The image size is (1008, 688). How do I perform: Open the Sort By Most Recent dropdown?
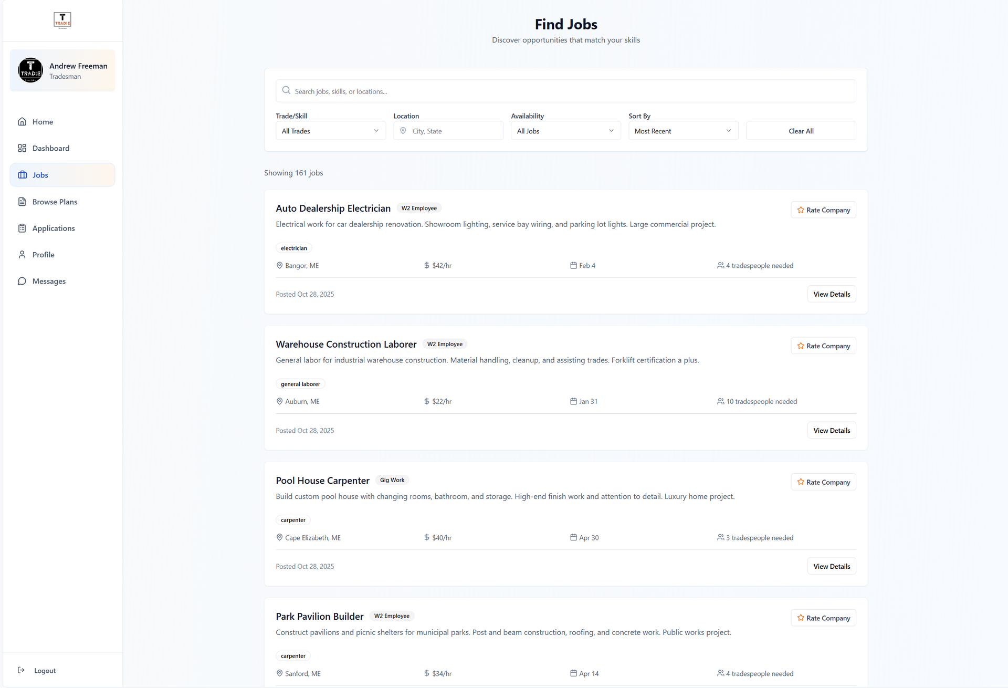point(683,131)
